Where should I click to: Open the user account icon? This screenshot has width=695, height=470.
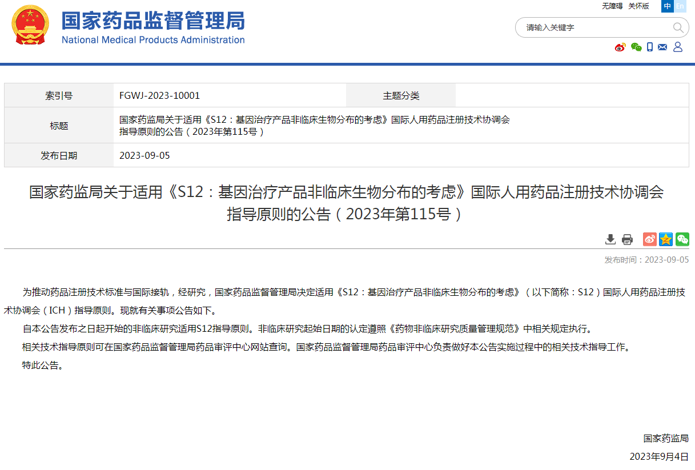[678, 47]
